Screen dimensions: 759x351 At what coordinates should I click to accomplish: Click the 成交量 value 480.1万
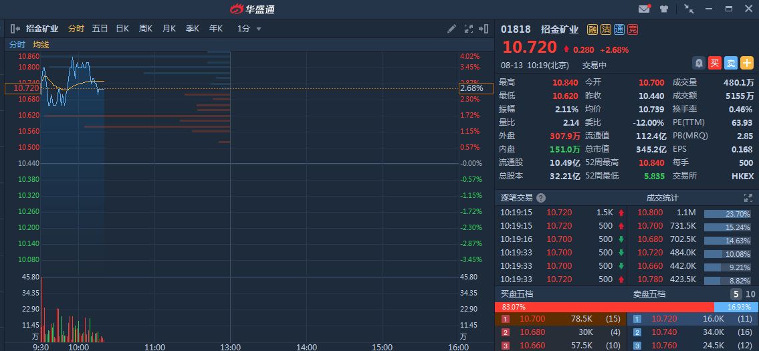pyautogui.click(x=738, y=82)
